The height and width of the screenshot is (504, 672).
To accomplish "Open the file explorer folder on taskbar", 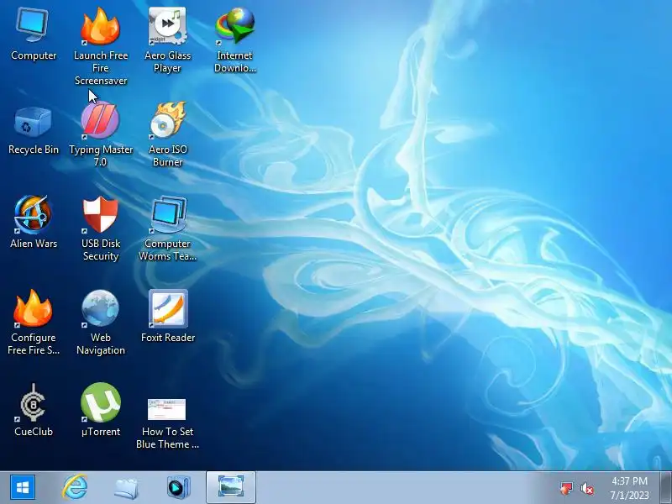I will [x=126, y=488].
